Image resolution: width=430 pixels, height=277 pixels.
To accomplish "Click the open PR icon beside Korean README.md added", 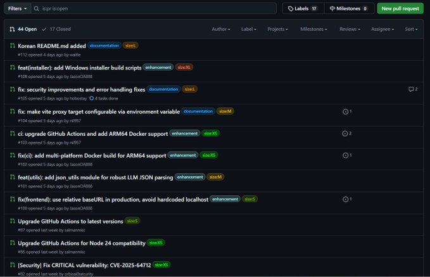I will point(12,46).
